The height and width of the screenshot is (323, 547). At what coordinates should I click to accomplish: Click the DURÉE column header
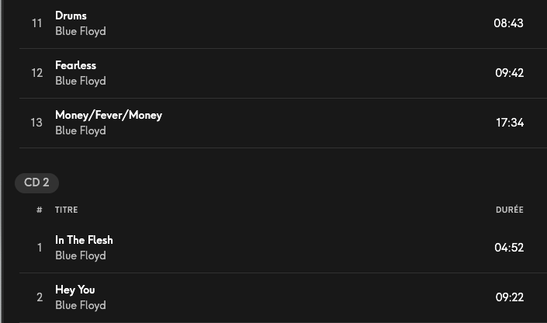tap(509, 210)
